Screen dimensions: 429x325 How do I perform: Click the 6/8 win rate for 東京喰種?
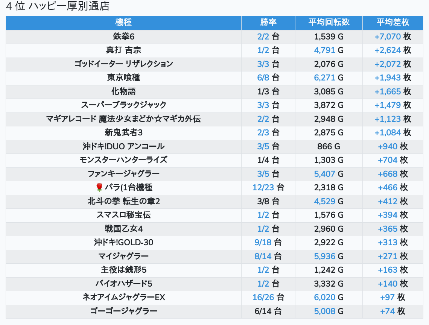(x=263, y=77)
